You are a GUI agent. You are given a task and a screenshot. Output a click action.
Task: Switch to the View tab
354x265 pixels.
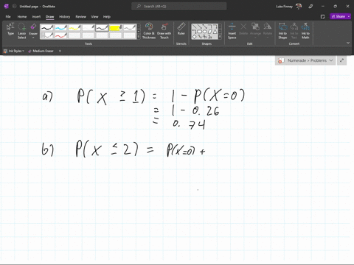tap(94, 17)
